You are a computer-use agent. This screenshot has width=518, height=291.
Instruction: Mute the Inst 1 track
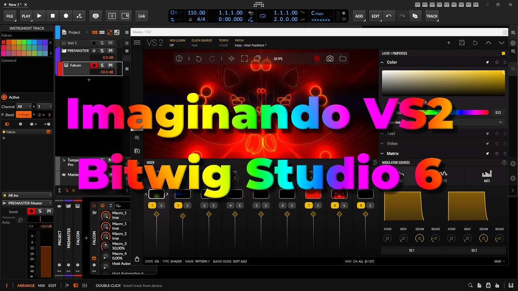pyautogui.click(x=110, y=43)
